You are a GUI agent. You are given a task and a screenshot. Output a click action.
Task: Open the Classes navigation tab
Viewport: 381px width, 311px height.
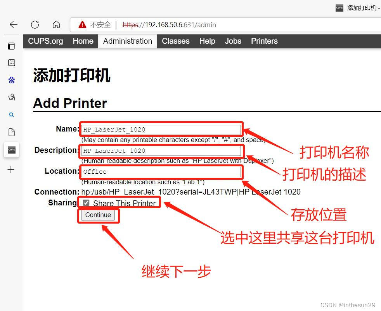(176, 41)
